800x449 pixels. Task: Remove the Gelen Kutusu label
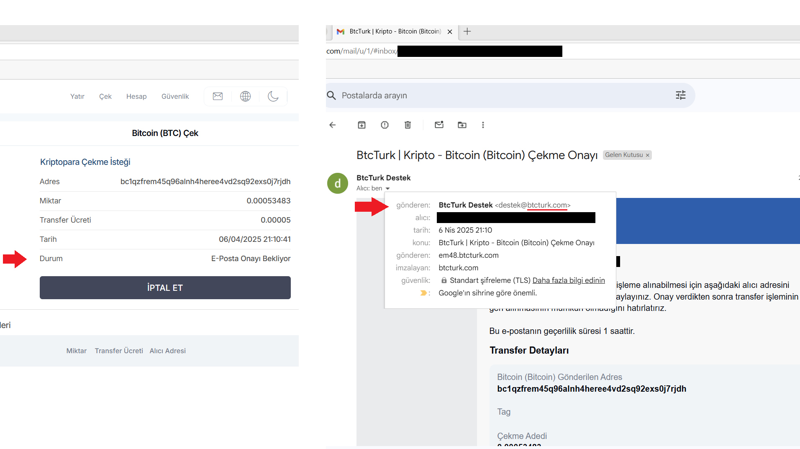pyautogui.click(x=647, y=155)
